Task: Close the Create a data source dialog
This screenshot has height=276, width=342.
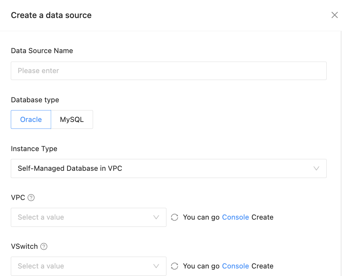Action: (334, 15)
